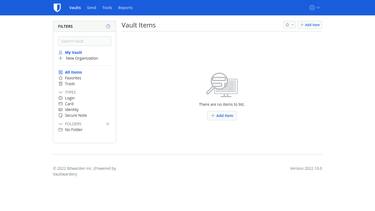Select My Vault filter
The width and height of the screenshot is (375, 211).
click(73, 52)
